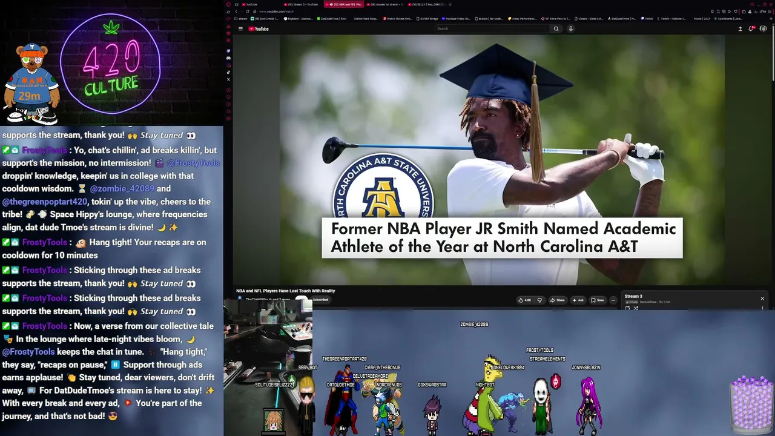Open the 'Watch Movies Online' bookmark
The height and width of the screenshot is (436, 775).
tap(398, 19)
